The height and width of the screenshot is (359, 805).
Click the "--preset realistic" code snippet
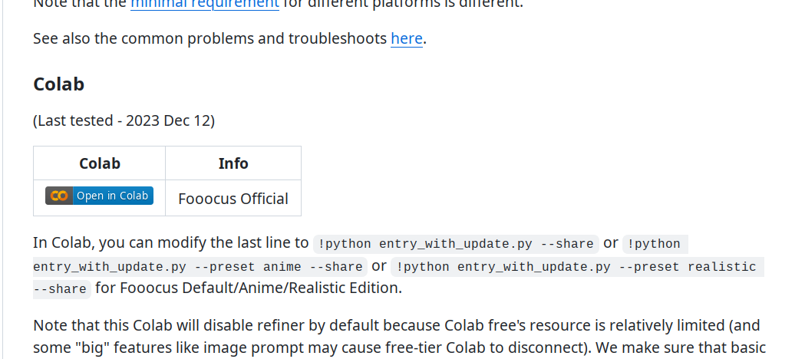(669, 267)
